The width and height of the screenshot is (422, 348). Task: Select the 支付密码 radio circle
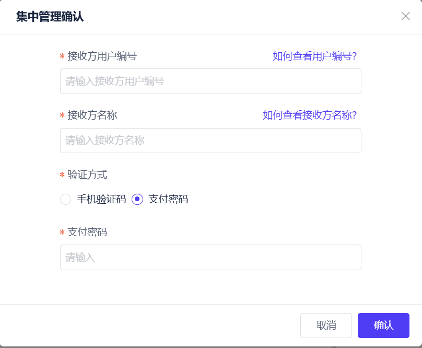(x=137, y=199)
